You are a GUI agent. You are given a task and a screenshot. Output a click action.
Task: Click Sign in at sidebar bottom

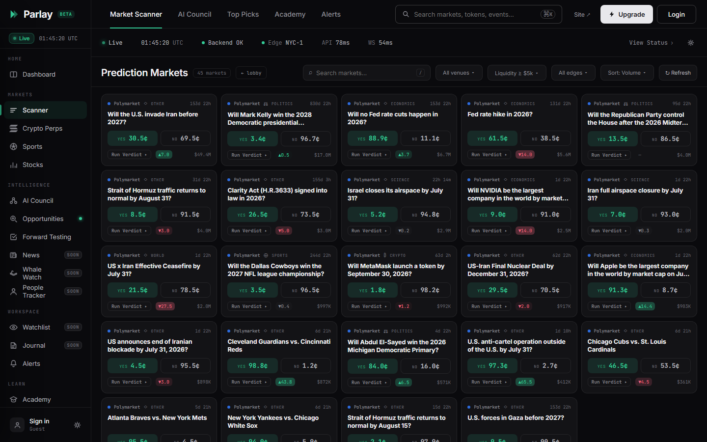click(x=39, y=421)
